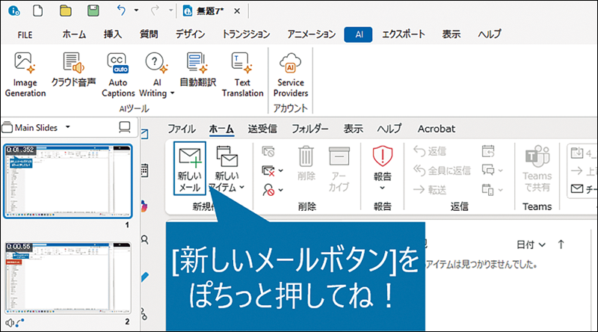Click the Image Generation icon
The height and width of the screenshot is (332, 598).
25,75
